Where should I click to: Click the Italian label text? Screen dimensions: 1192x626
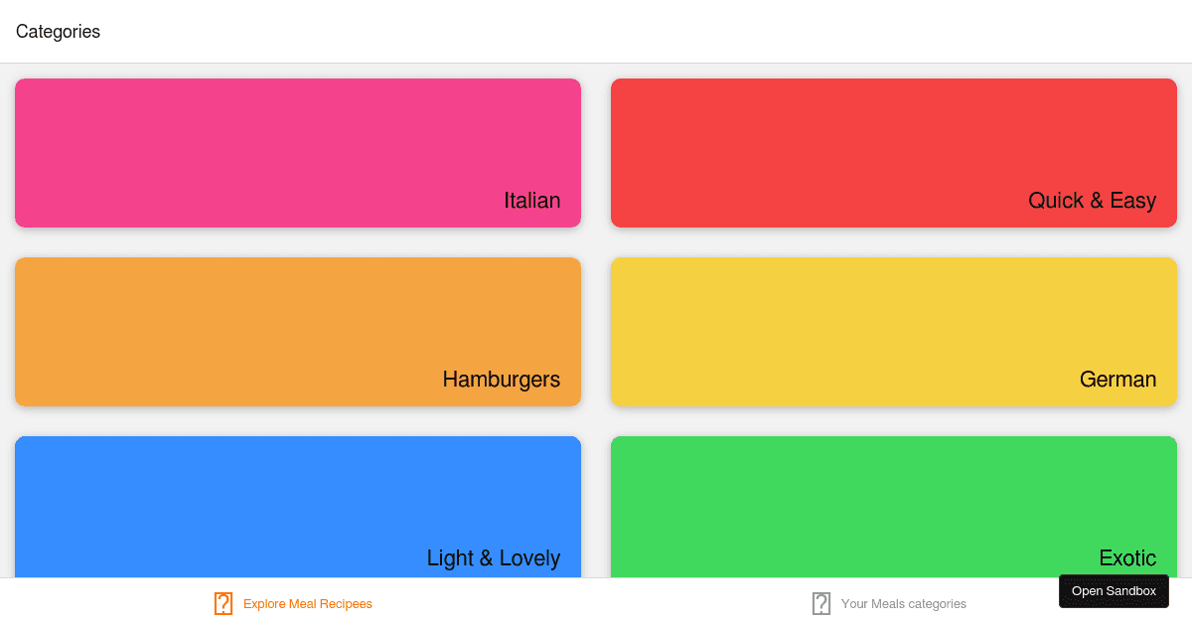pyautogui.click(x=532, y=201)
